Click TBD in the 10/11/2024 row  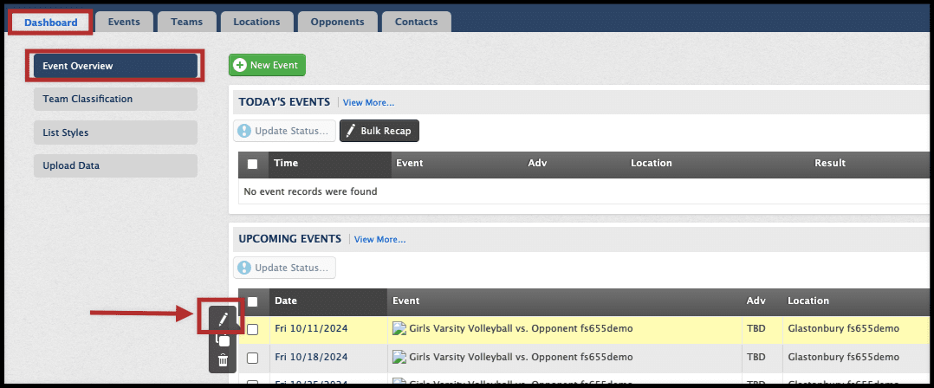point(756,328)
